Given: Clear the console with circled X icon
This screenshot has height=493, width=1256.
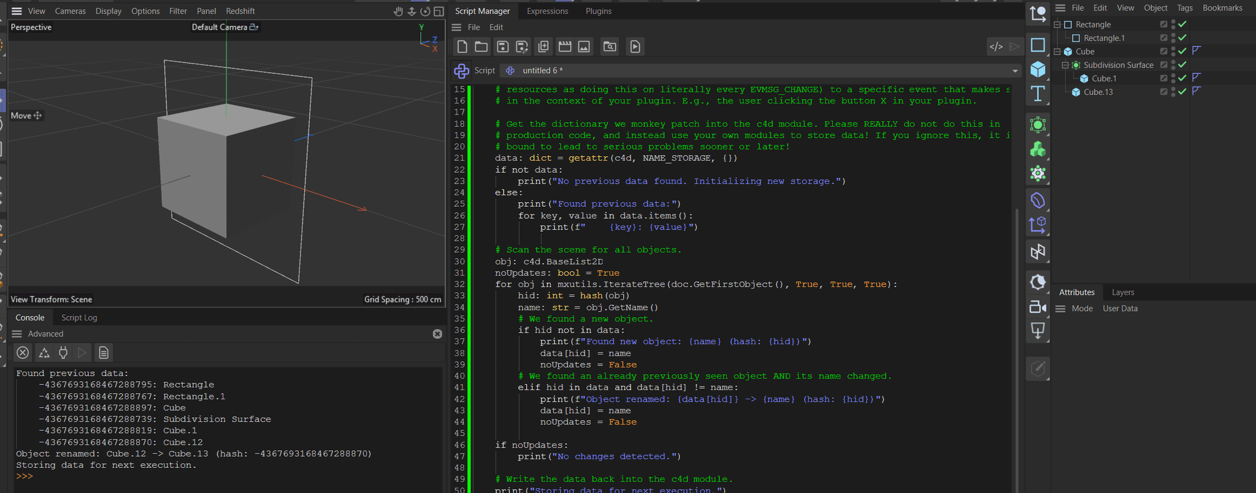Looking at the screenshot, I should click(x=23, y=353).
